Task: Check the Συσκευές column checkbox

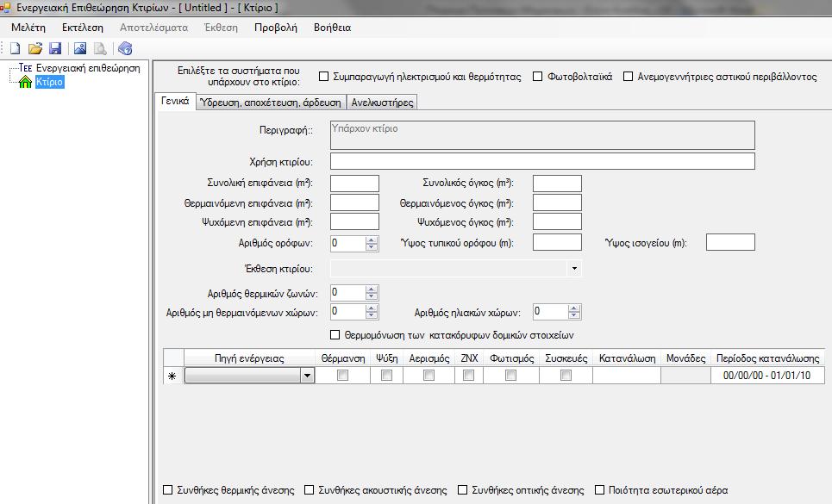Action: (566, 376)
